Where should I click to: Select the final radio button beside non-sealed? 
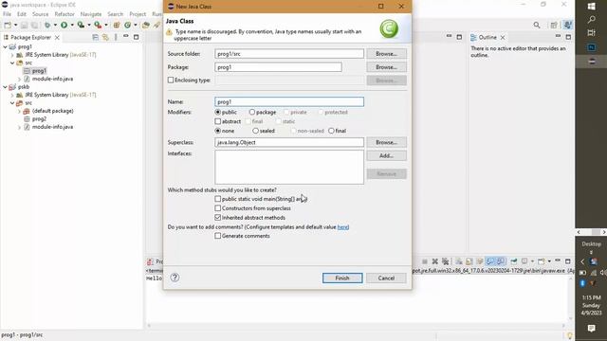(331, 131)
